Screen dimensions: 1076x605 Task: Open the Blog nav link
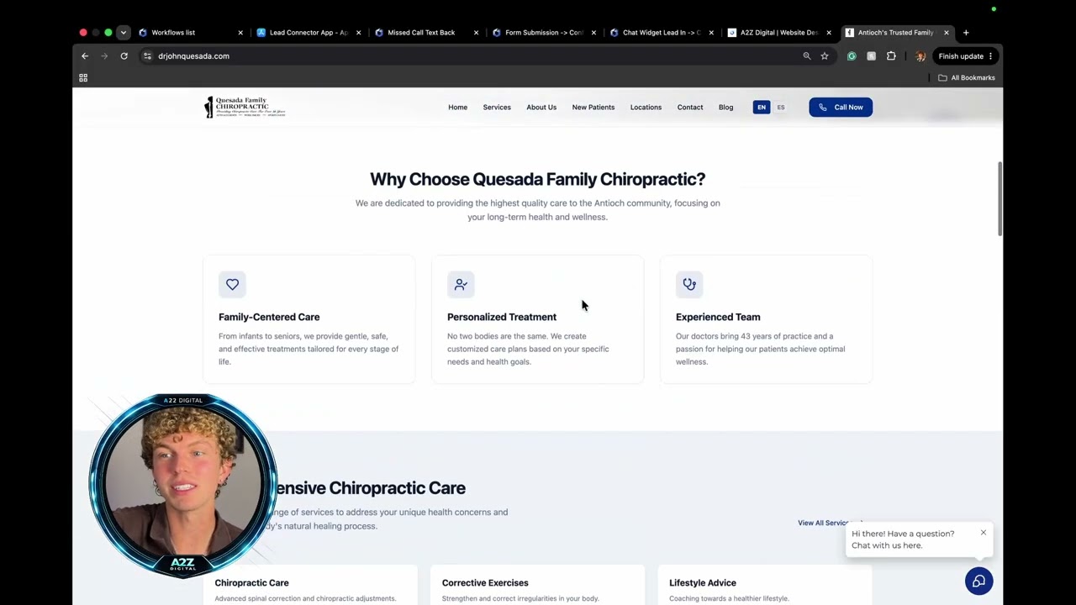tap(725, 108)
